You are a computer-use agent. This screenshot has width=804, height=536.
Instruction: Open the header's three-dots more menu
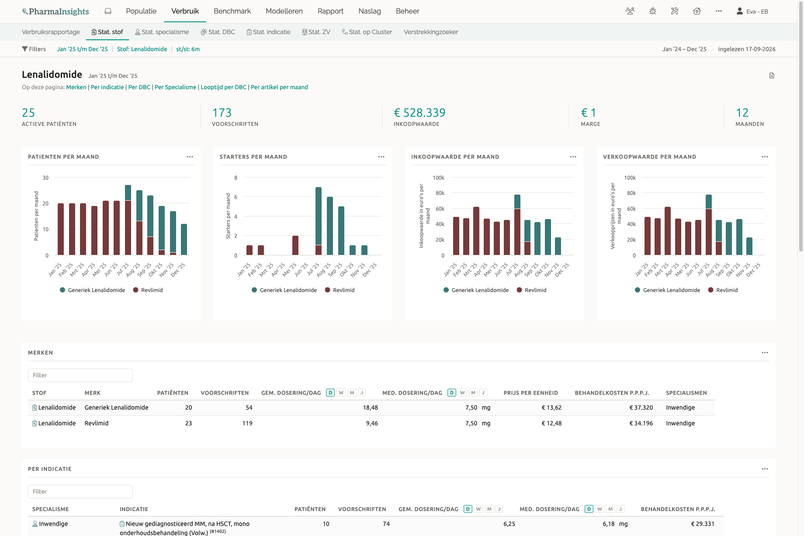(719, 11)
